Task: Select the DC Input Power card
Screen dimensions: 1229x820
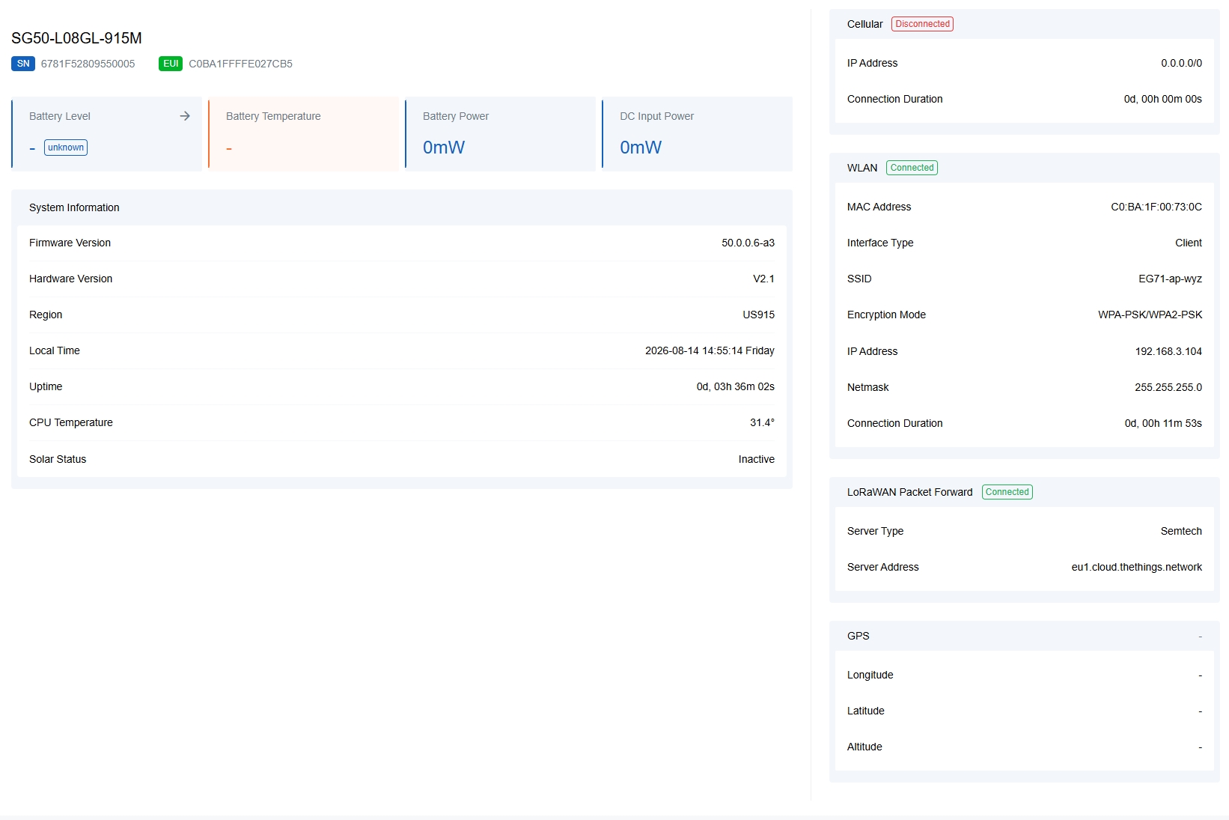Action: click(x=697, y=134)
